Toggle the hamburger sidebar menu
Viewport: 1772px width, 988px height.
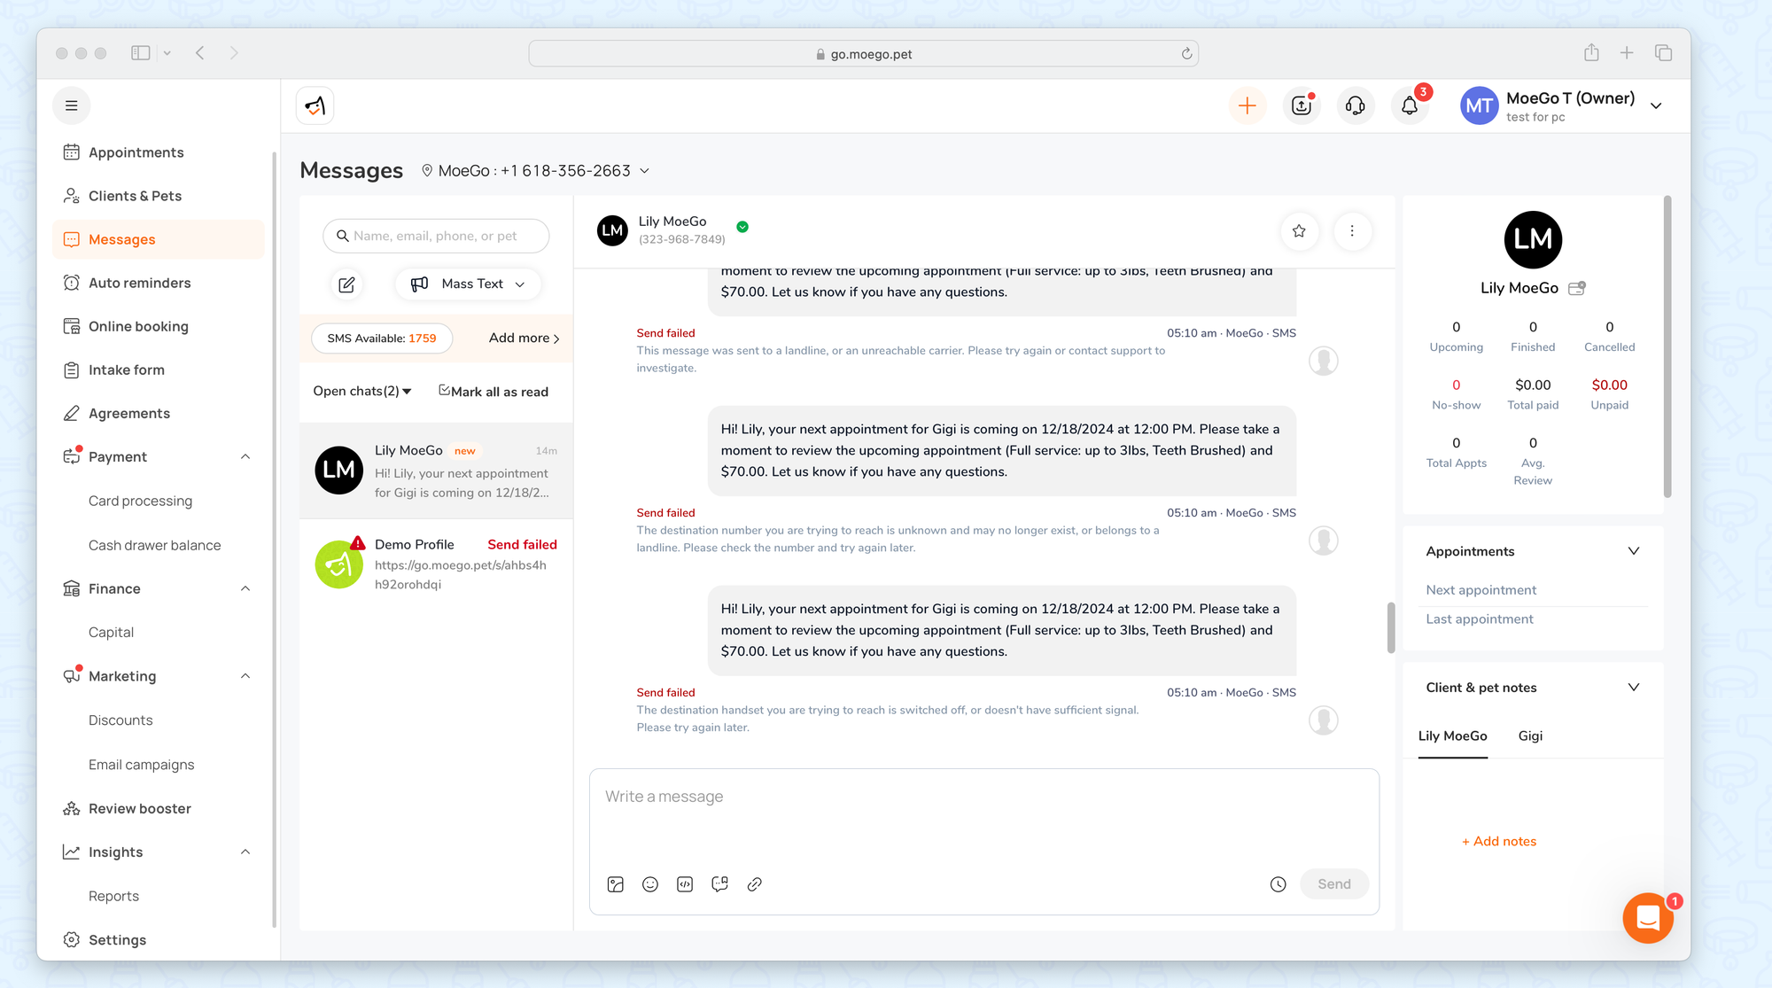coord(72,106)
